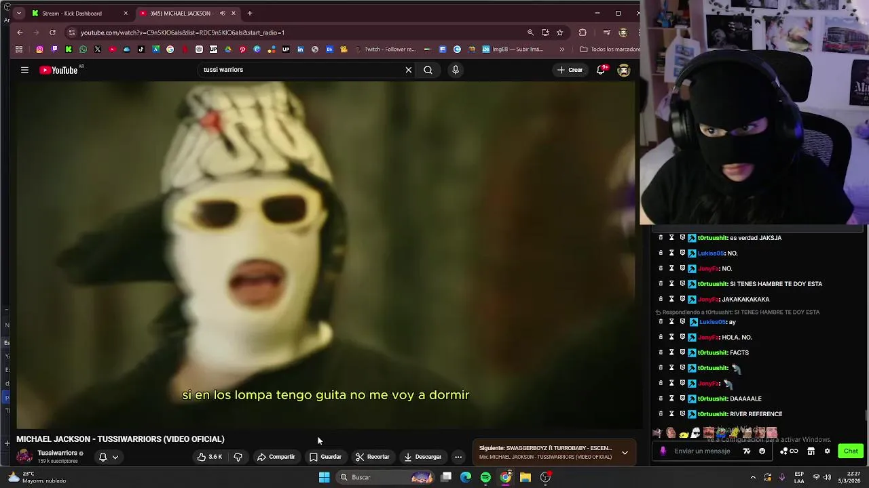Open the tab search dropdown arrow

click(18, 13)
